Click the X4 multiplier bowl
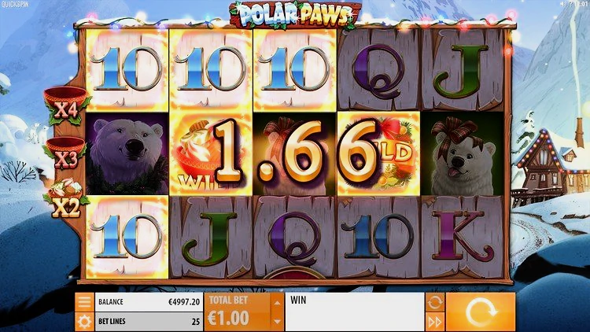The width and height of the screenshot is (590, 332). [67, 105]
